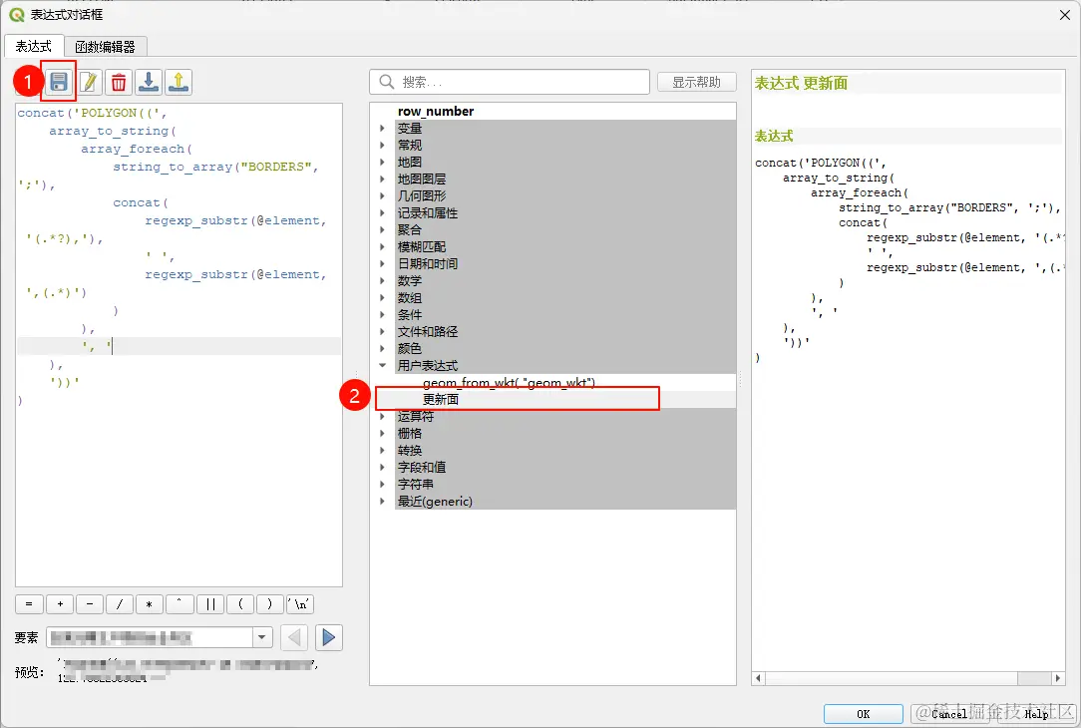Viewport: 1081px width, 728px height.
Task: Open the 要素 feature dropdown
Action: pos(262,637)
